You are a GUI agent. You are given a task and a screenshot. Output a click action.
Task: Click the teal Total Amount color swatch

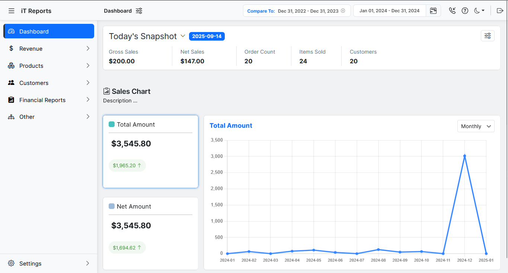(x=112, y=124)
